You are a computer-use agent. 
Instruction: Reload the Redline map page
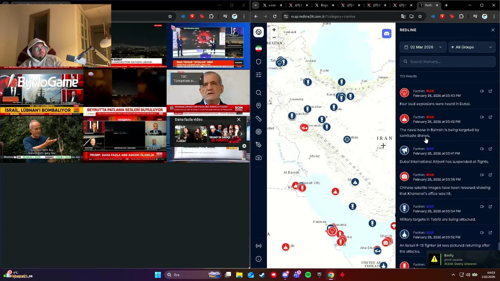275,16
